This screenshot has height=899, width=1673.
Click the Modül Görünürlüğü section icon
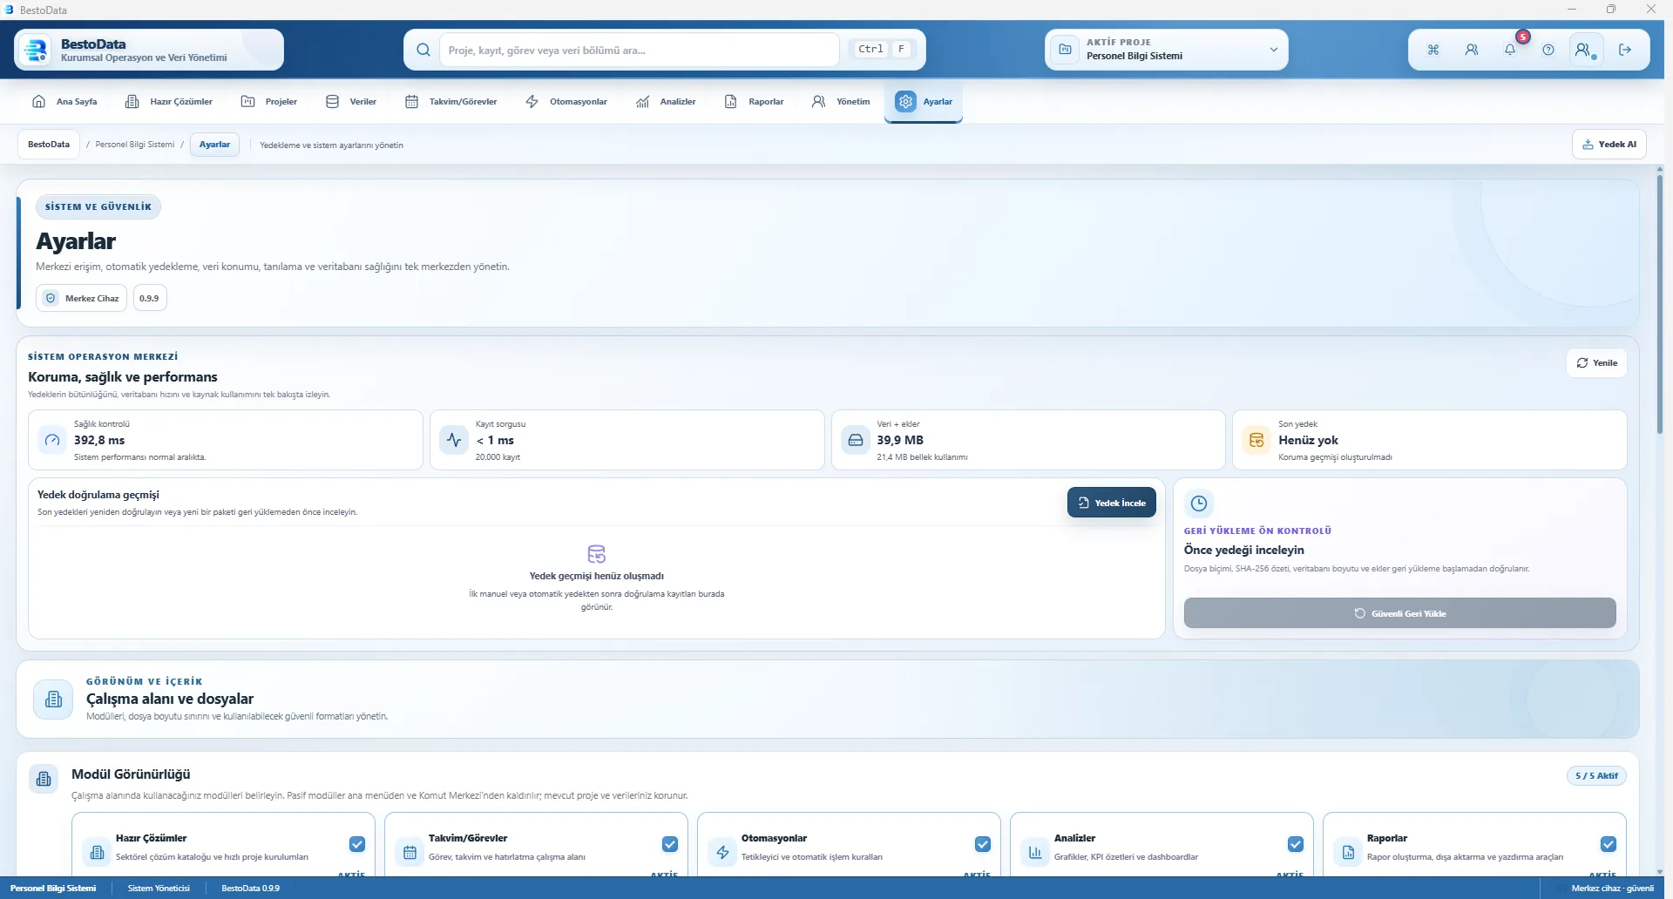coord(44,779)
